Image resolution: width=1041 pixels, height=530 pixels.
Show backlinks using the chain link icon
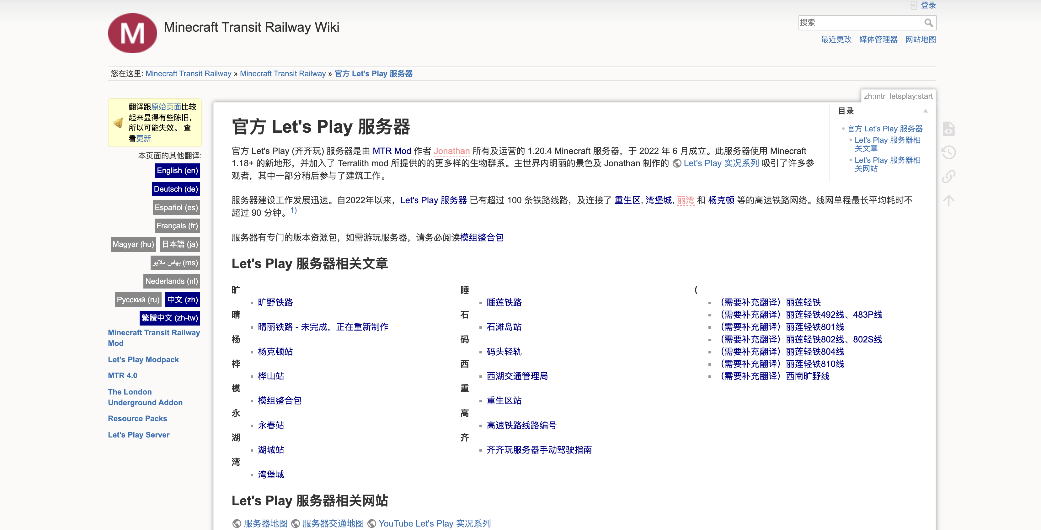coord(949,176)
